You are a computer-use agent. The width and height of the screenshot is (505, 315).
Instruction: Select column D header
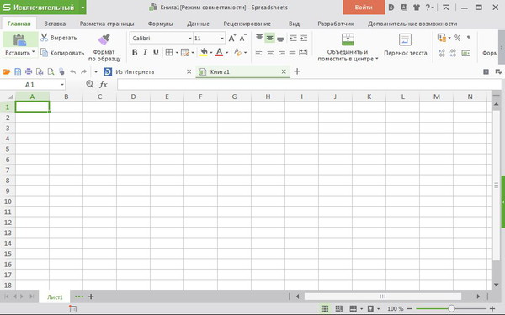click(133, 97)
